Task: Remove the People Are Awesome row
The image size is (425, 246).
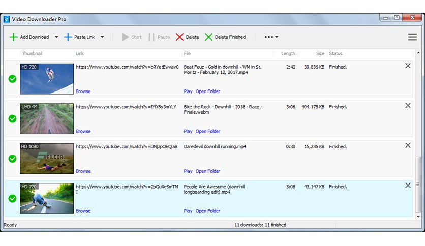Action: pyautogui.click(x=408, y=186)
